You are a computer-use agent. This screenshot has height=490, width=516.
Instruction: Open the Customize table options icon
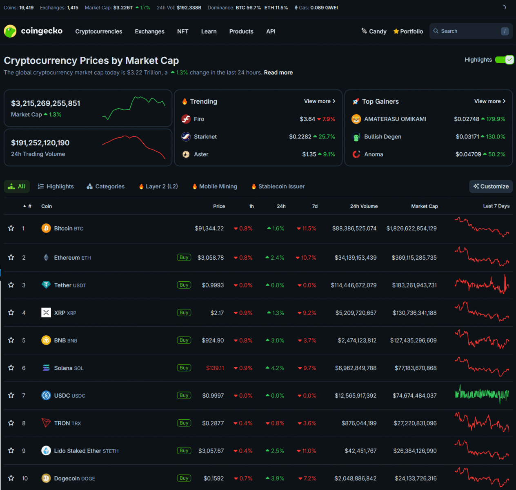pyautogui.click(x=476, y=186)
